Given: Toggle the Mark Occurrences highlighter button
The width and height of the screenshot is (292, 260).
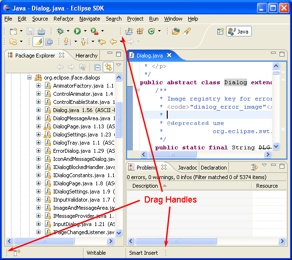Looking at the screenshot, I should 38,42.
